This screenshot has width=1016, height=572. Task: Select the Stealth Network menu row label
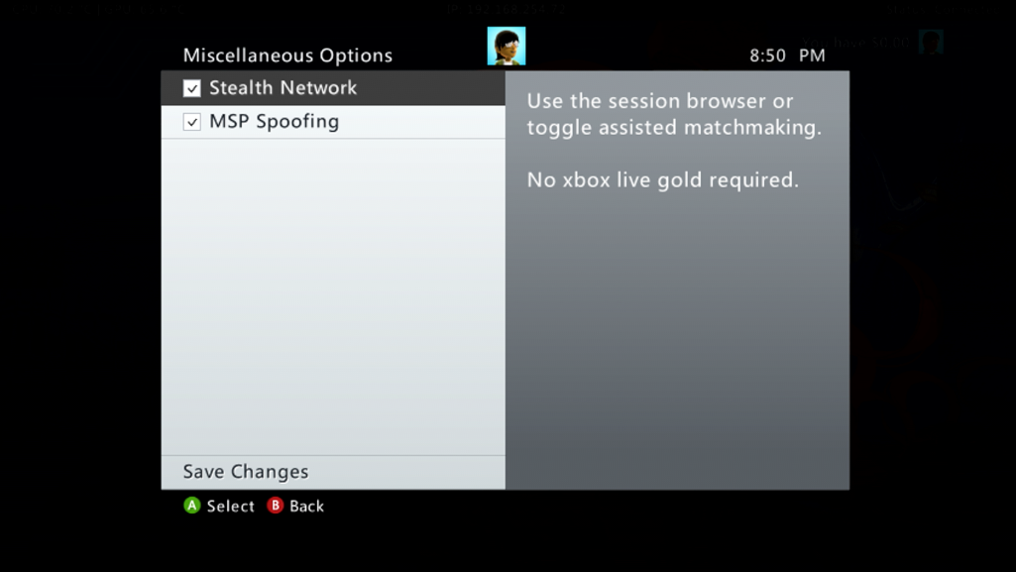pos(282,88)
